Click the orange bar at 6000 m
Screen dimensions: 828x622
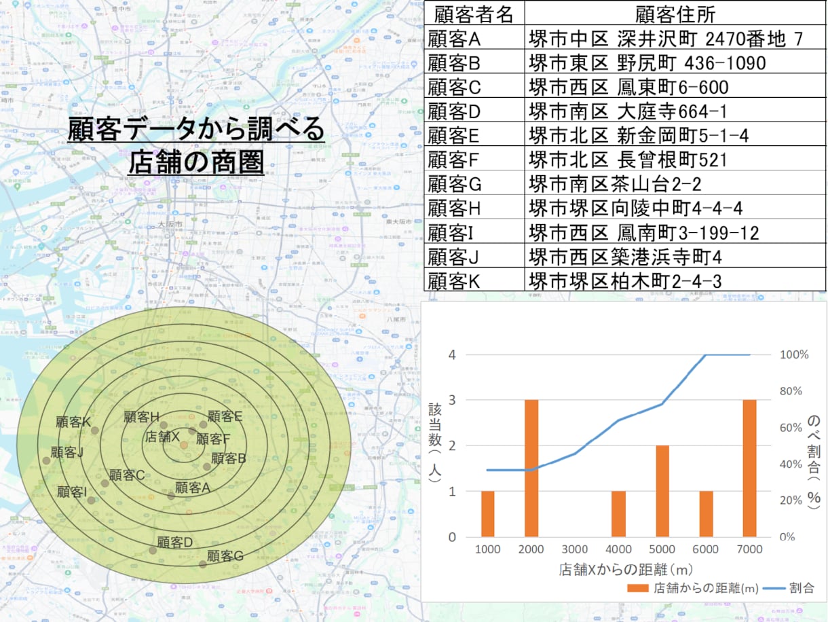[706, 513]
